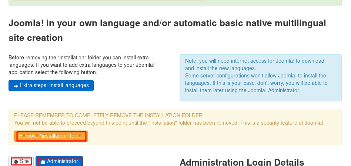Click the PLEASE REMEMBER warning text
351x166 pixels.
pos(109,115)
